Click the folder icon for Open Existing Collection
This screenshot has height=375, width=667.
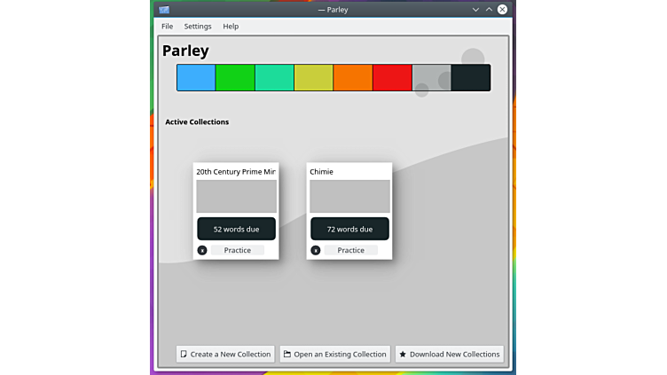(287, 355)
